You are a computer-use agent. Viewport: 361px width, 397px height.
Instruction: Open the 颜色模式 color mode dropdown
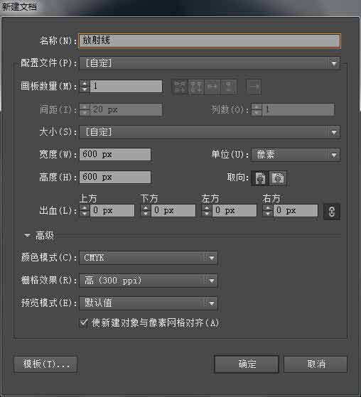click(149, 258)
